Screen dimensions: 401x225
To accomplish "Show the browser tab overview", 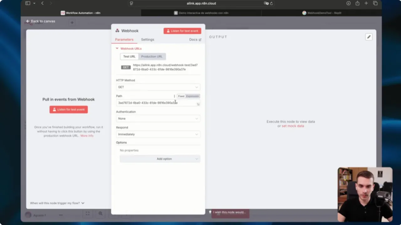I will pyautogui.click(x=375, y=3).
